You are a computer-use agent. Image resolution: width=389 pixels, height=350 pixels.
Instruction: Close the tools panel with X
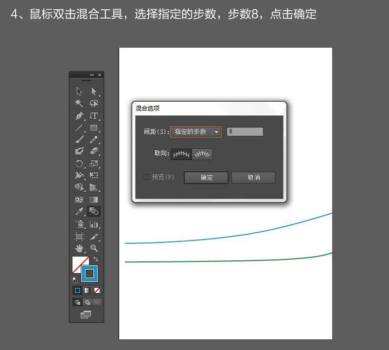tap(100, 74)
